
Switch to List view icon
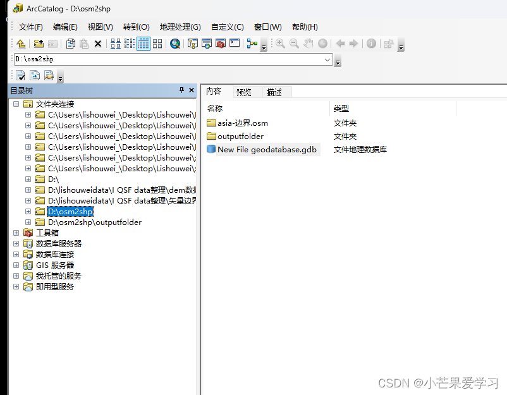pyautogui.click(x=130, y=44)
